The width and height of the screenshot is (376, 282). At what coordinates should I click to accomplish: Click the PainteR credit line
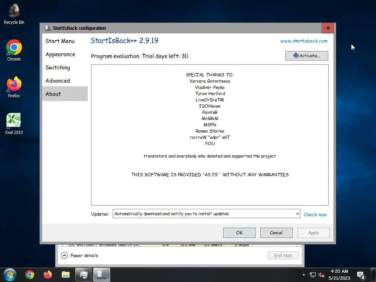210,112
